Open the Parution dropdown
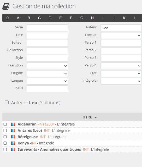Screen dimensions: 142x167 click(x=48, y=66)
